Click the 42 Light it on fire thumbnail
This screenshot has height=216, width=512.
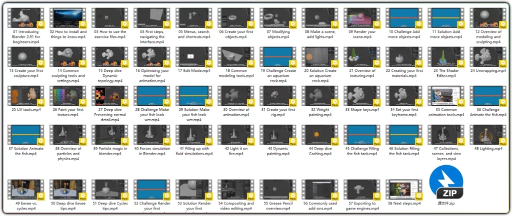pos(236,135)
